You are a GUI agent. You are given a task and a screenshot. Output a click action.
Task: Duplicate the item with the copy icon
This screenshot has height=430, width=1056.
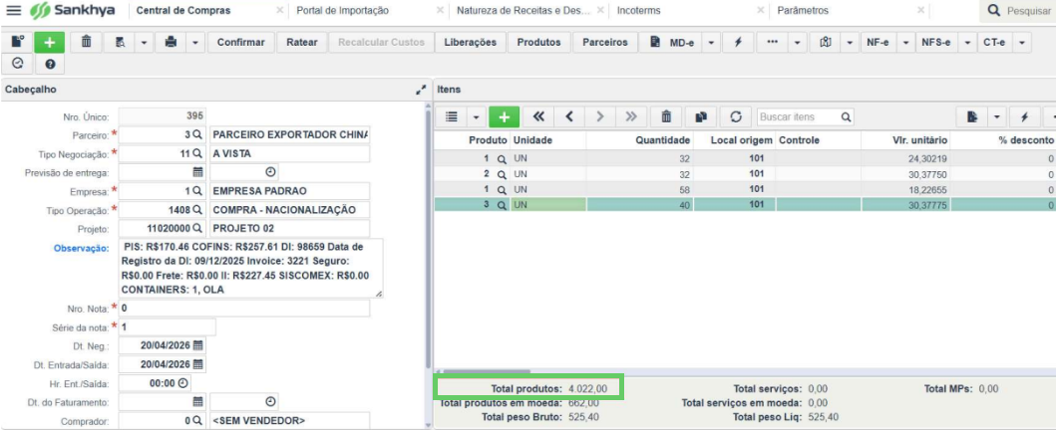pos(701,116)
